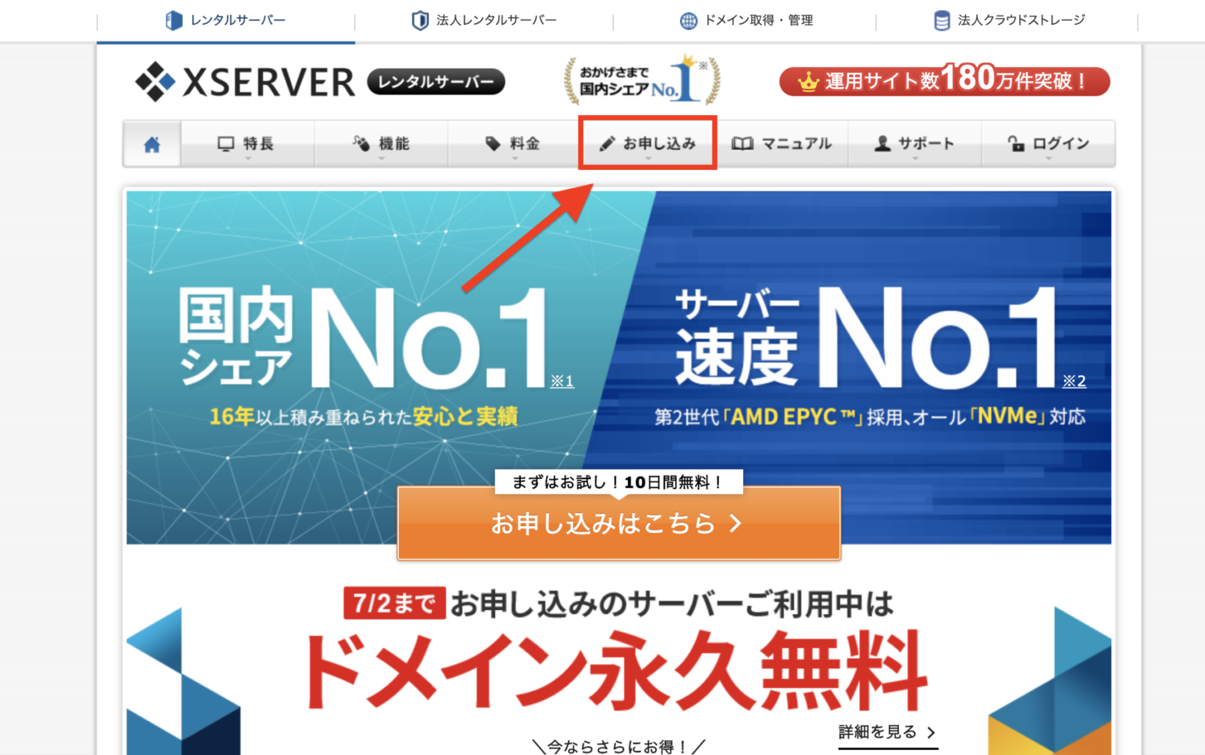Viewport: 1205px width, 755px height.
Task: Click the 国内シェアNo.1 laurel badge
Action: pos(643,80)
